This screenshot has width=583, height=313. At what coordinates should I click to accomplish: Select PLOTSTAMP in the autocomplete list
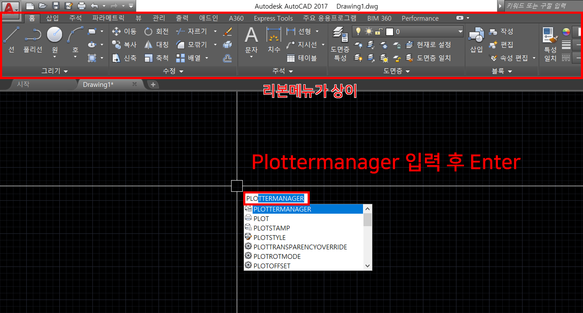(x=304, y=228)
